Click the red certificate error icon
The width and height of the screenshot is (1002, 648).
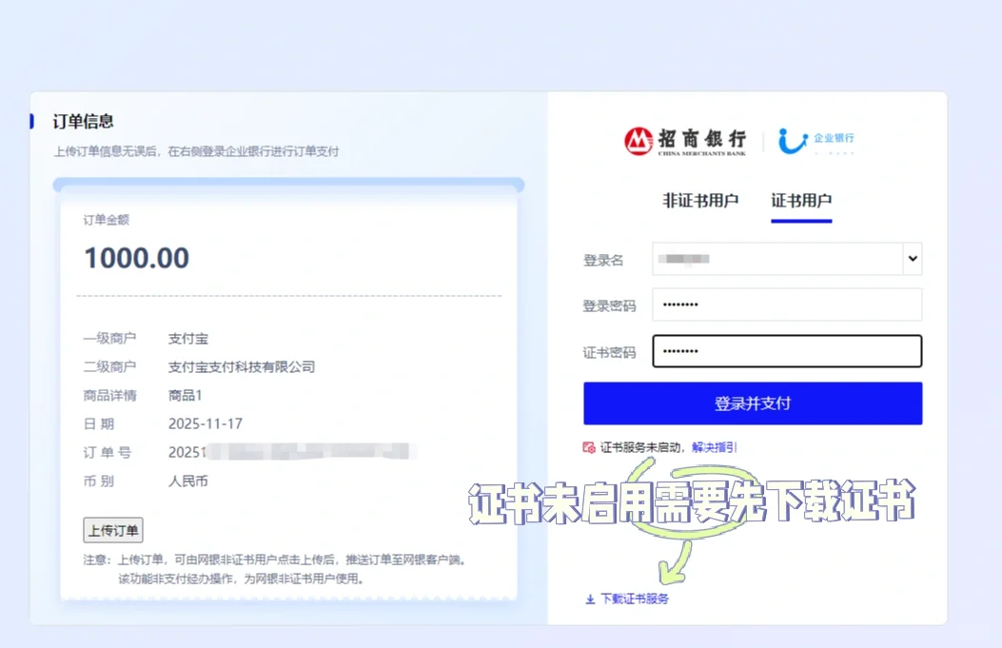click(591, 446)
